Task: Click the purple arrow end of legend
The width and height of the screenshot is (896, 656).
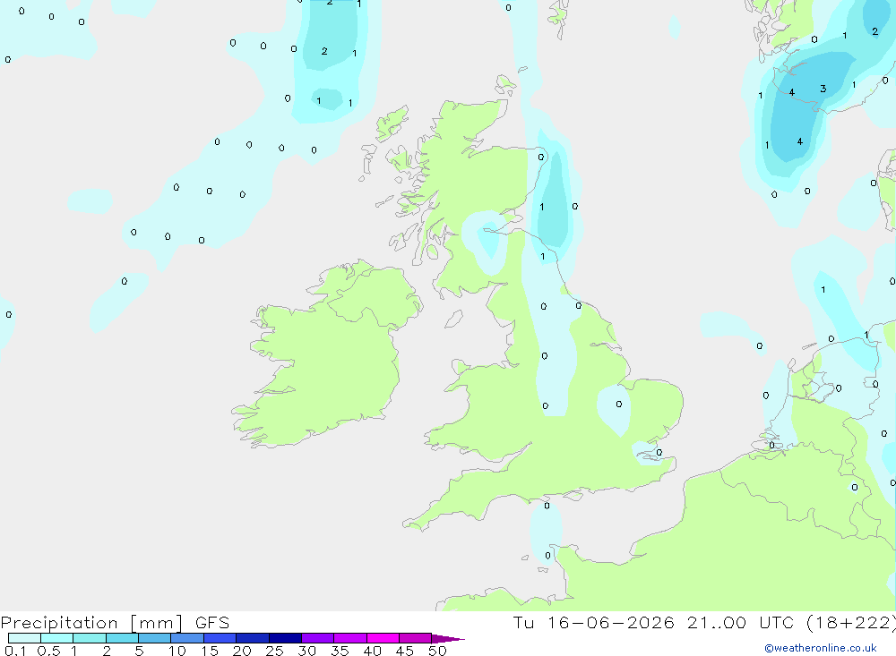Action: pyautogui.click(x=448, y=638)
